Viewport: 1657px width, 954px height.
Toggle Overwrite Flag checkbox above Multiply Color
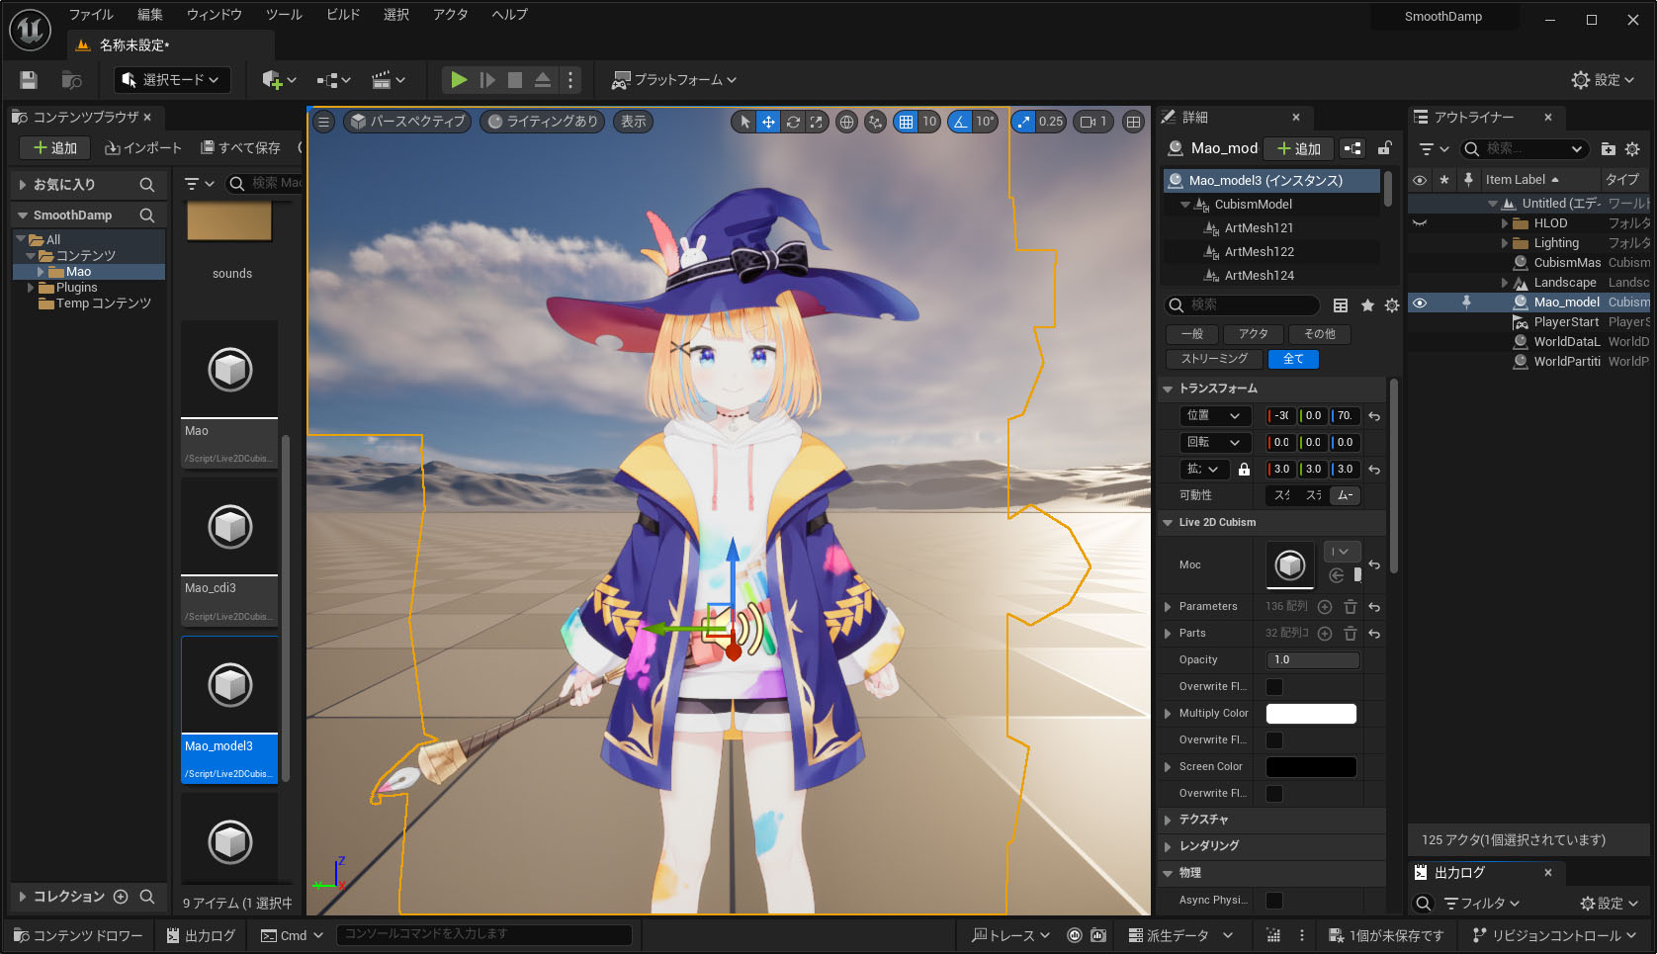point(1274,687)
